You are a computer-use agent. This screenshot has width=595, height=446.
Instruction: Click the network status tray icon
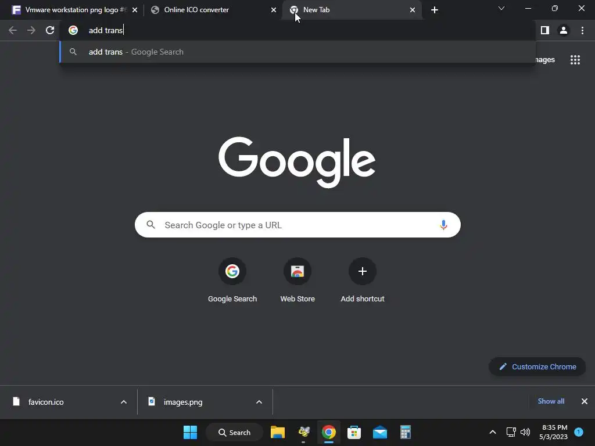tap(511, 432)
